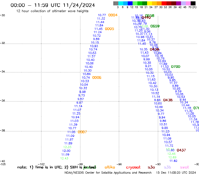Click the 10.15 wave height value
The width and height of the screenshot is (199, 175).
95,43
